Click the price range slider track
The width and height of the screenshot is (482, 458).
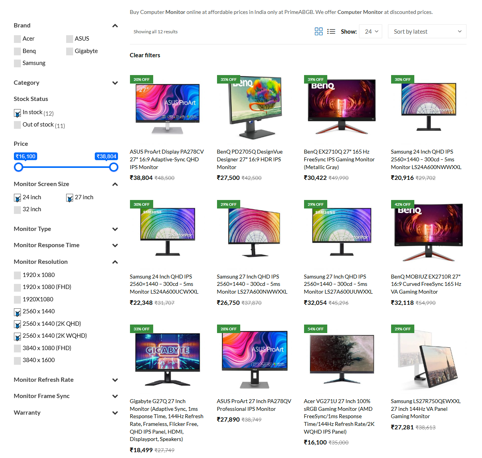coord(66,167)
